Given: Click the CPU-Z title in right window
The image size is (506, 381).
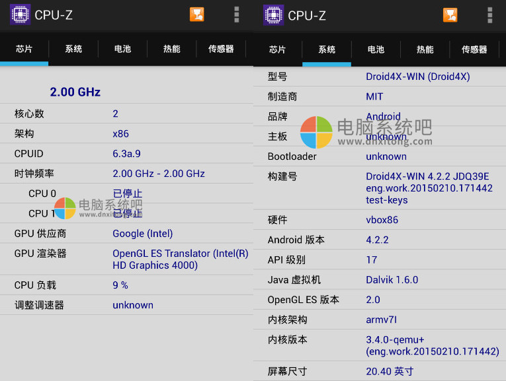Looking at the screenshot, I should click(307, 15).
